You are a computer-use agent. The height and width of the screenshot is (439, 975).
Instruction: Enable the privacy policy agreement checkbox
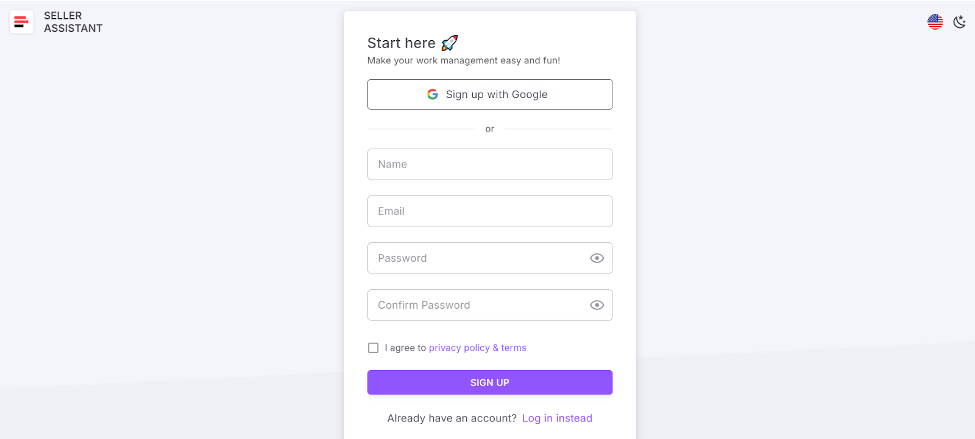pyautogui.click(x=372, y=347)
